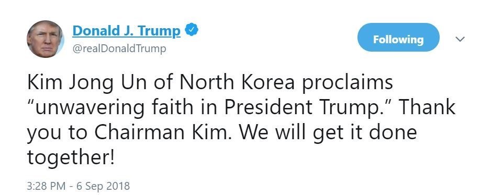Click the words North Korea in tweet

tap(238, 82)
